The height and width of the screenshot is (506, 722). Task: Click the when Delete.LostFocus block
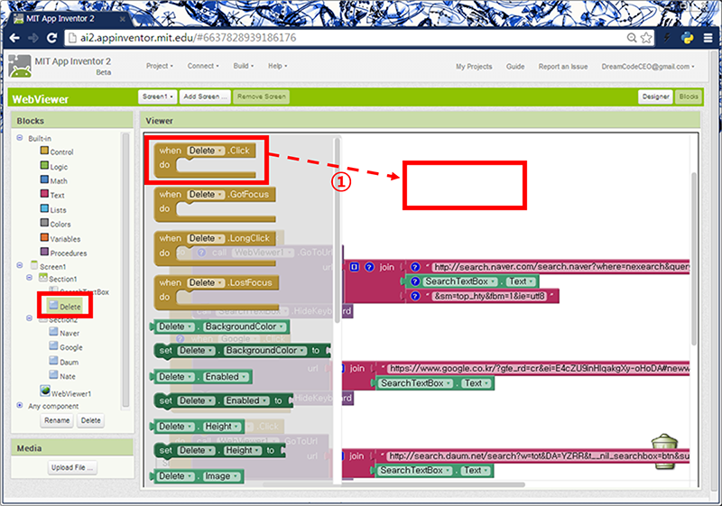tap(217, 292)
